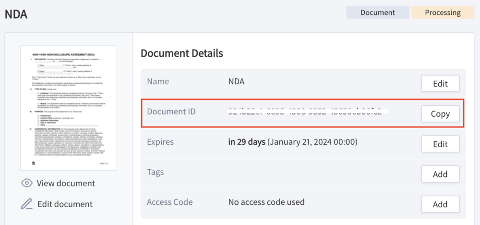Click the "No access code used" text
The width and height of the screenshot is (480, 225).
pyautogui.click(x=266, y=202)
